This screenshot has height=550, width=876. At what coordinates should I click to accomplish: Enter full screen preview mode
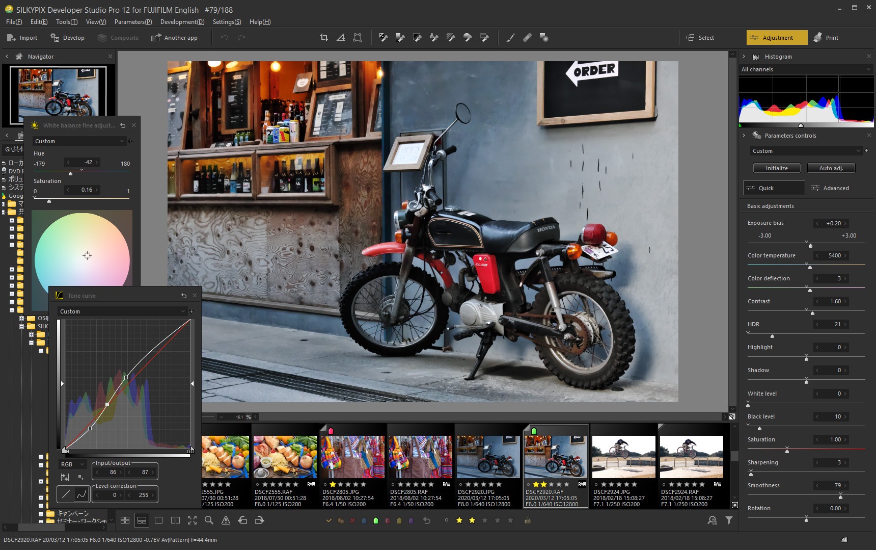pos(192,520)
